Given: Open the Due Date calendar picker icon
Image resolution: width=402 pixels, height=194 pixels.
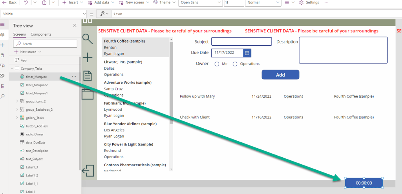Looking at the screenshot, I should (247, 53).
